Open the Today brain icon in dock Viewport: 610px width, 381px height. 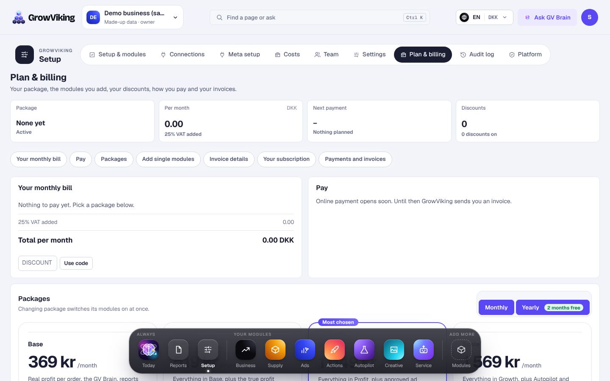(149, 350)
